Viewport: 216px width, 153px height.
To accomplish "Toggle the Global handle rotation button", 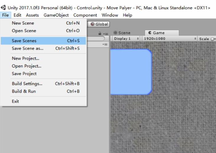I will click(x=99, y=24).
